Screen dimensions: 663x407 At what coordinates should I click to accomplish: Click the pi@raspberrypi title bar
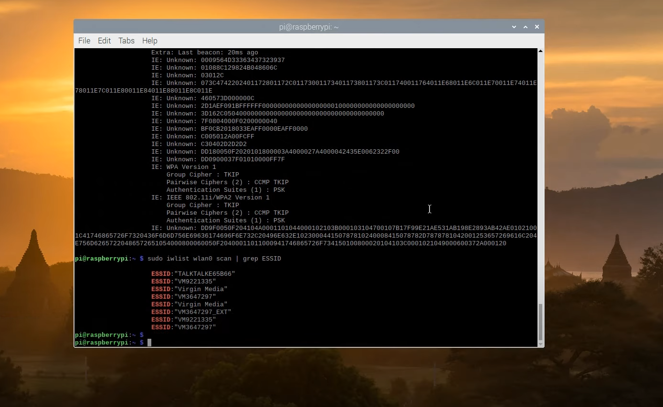tap(309, 27)
